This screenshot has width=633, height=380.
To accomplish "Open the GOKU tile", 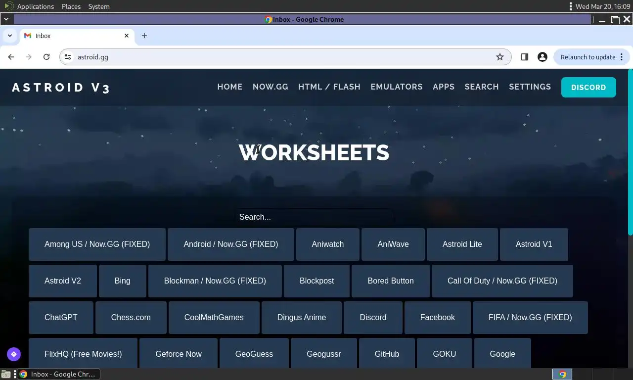I will 445,353.
